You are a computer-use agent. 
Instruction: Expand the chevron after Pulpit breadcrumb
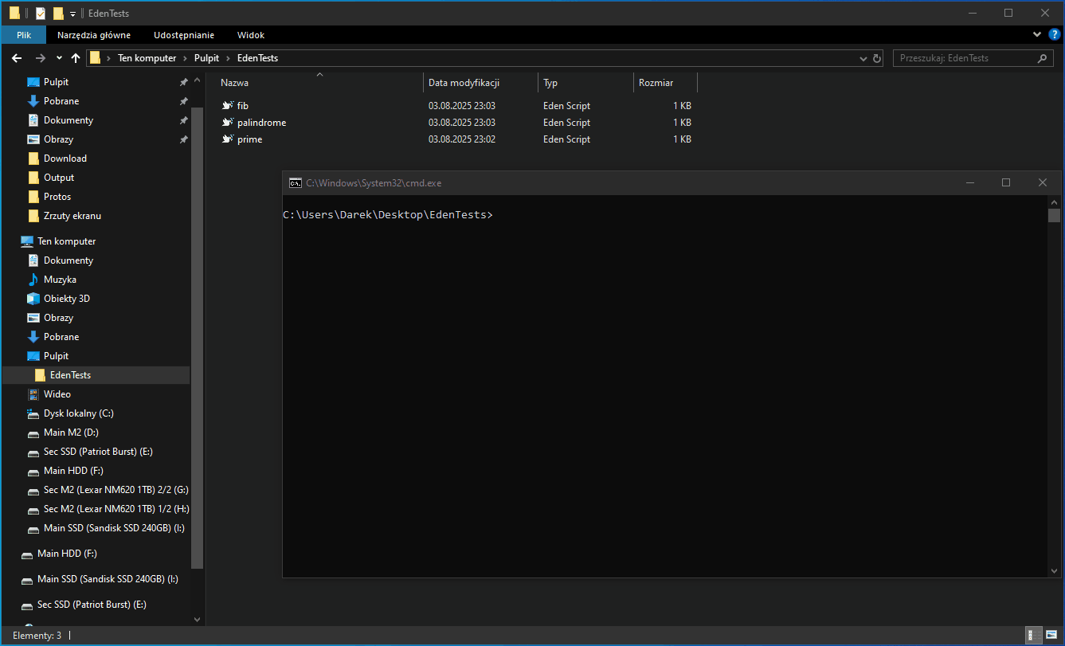(228, 58)
